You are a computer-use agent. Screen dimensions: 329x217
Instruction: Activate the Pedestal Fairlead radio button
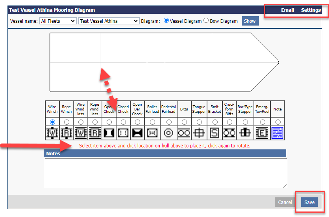(169, 122)
